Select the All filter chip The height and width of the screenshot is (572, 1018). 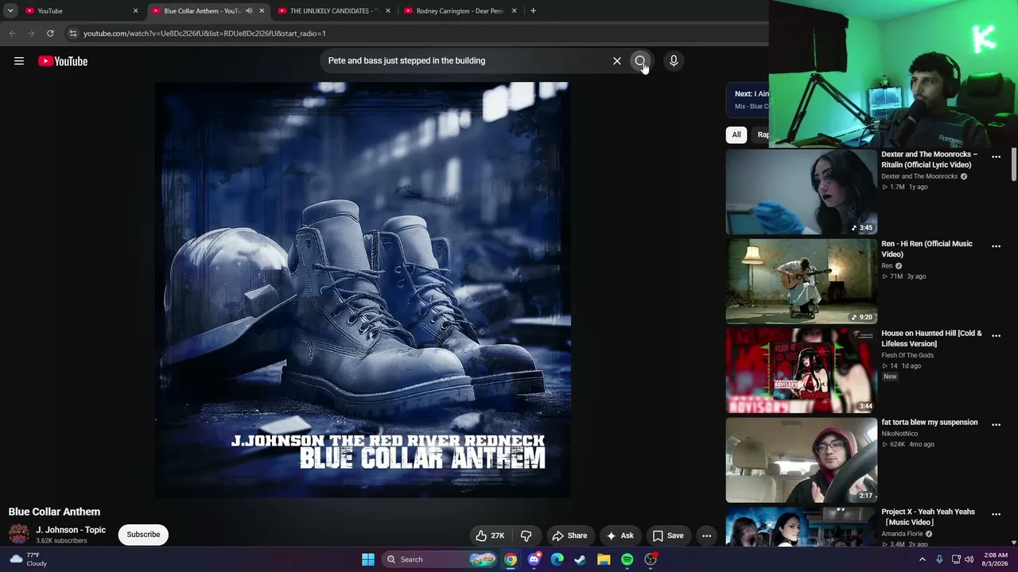click(736, 135)
